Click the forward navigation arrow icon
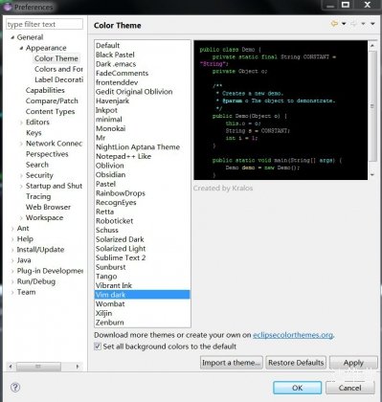 pos(353,24)
